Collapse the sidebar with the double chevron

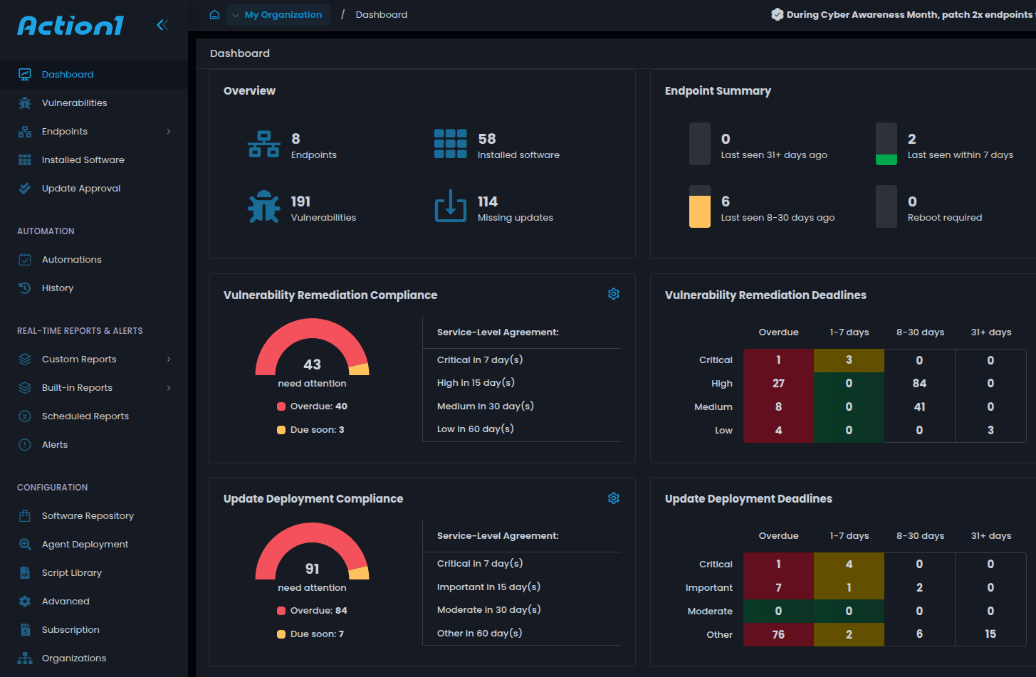162,25
